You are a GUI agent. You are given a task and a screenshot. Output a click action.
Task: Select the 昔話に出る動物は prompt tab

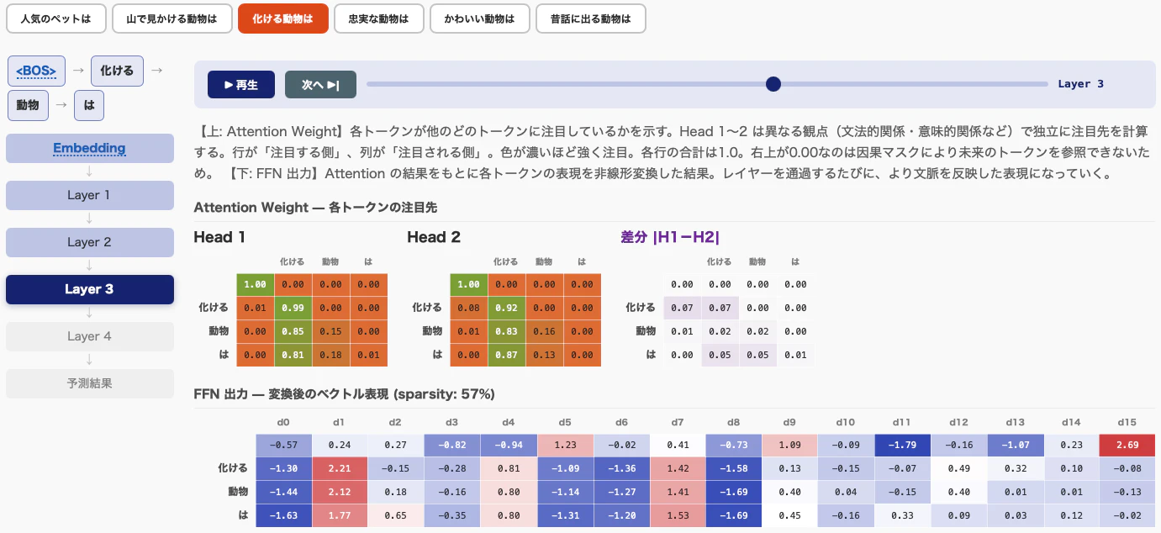coord(591,18)
